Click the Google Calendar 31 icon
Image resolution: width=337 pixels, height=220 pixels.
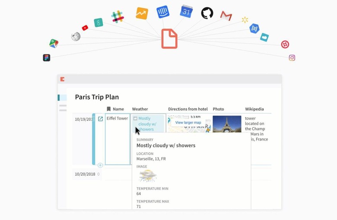click(x=186, y=11)
